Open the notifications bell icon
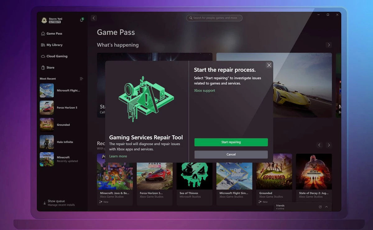373x230 pixels. [x=82, y=20]
